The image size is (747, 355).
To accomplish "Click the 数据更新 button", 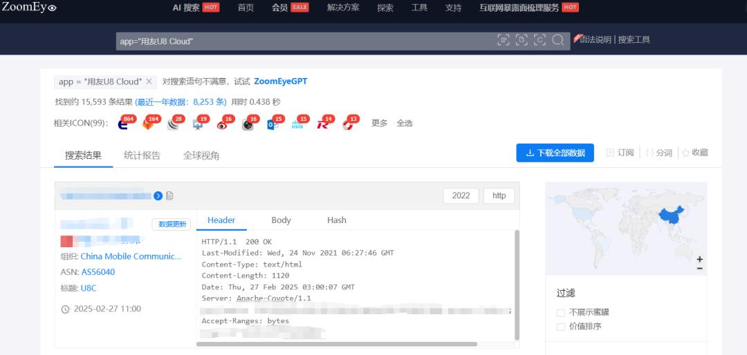I will pyautogui.click(x=172, y=224).
